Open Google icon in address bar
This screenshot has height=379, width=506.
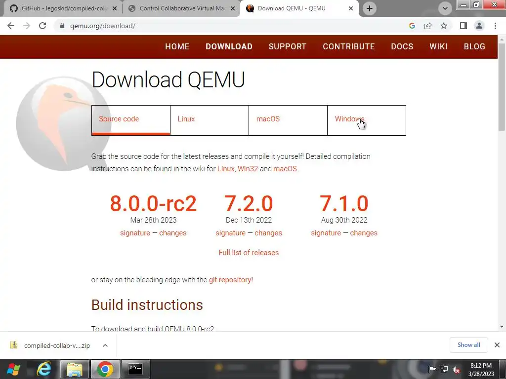pos(412,26)
